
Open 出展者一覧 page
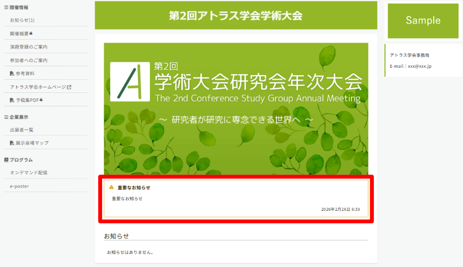pyautogui.click(x=22, y=130)
